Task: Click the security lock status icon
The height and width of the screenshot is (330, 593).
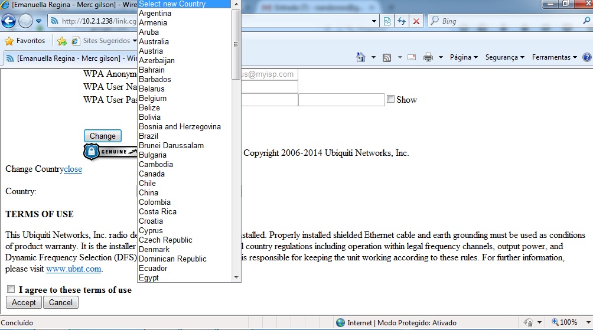Action: click(x=528, y=322)
